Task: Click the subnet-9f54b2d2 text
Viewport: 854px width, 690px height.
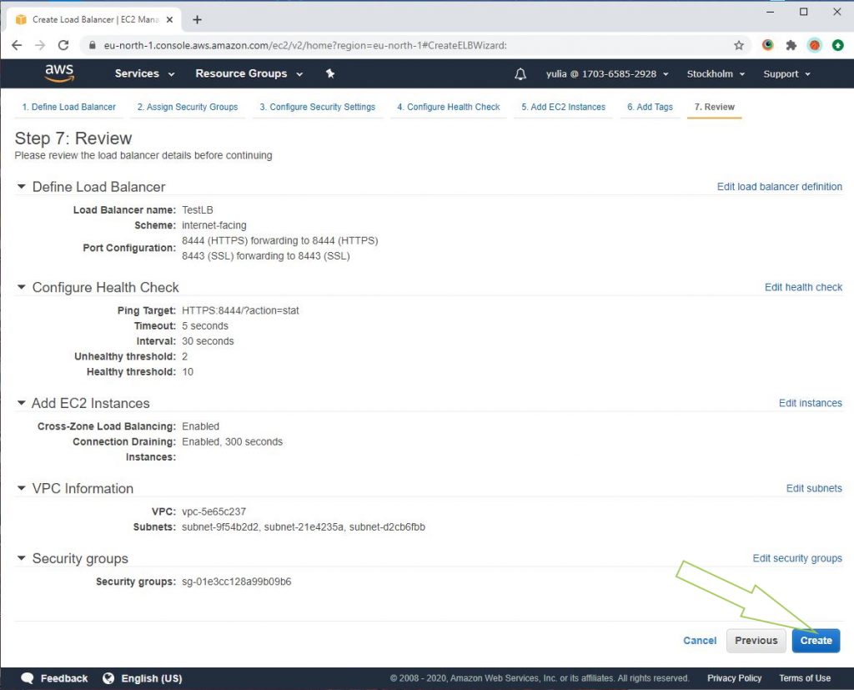Action: tap(220, 526)
